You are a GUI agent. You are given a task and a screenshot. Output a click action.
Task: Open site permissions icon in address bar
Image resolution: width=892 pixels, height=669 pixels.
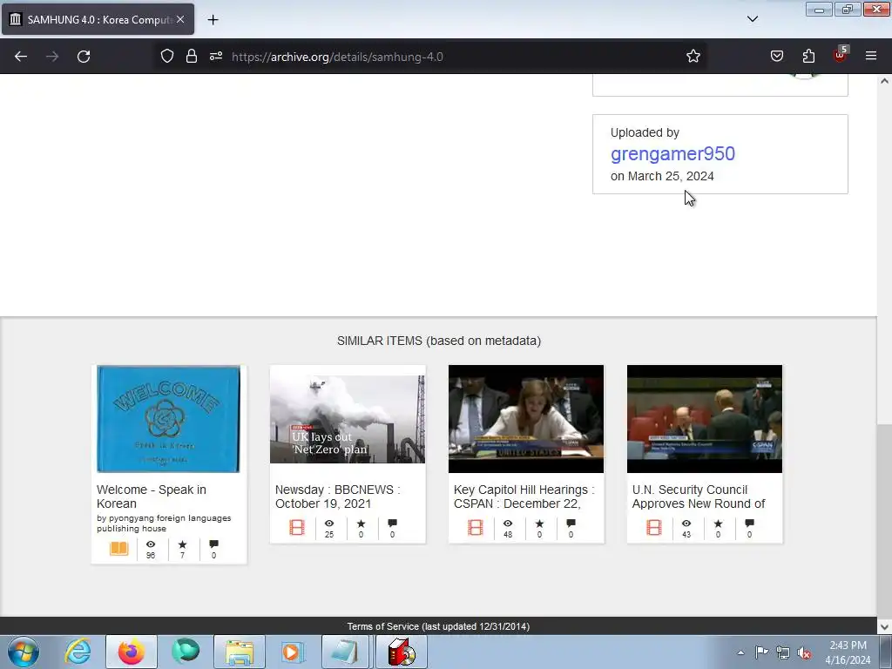click(x=216, y=57)
